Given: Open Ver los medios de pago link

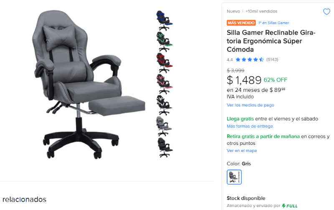Looking at the screenshot, I should click(x=250, y=105).
